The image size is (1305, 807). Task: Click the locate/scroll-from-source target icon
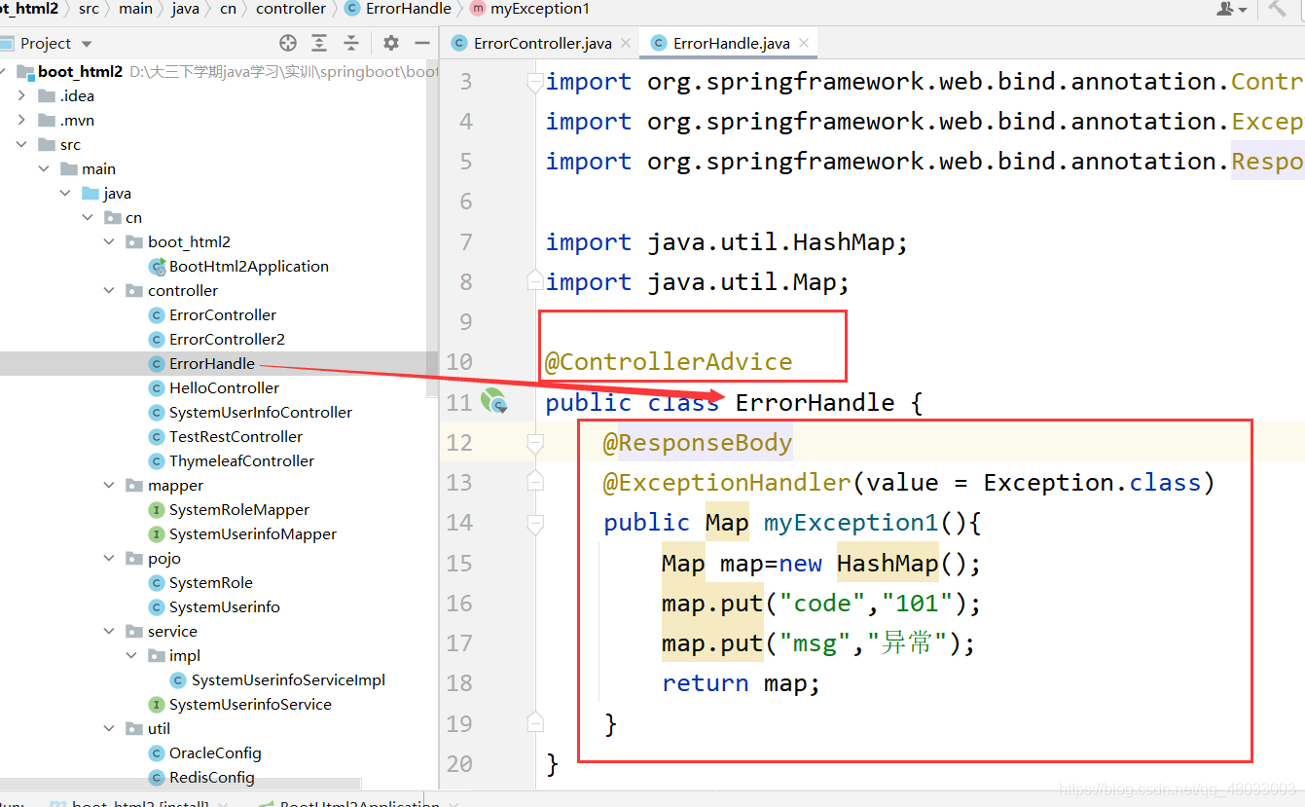click(287, 43)
